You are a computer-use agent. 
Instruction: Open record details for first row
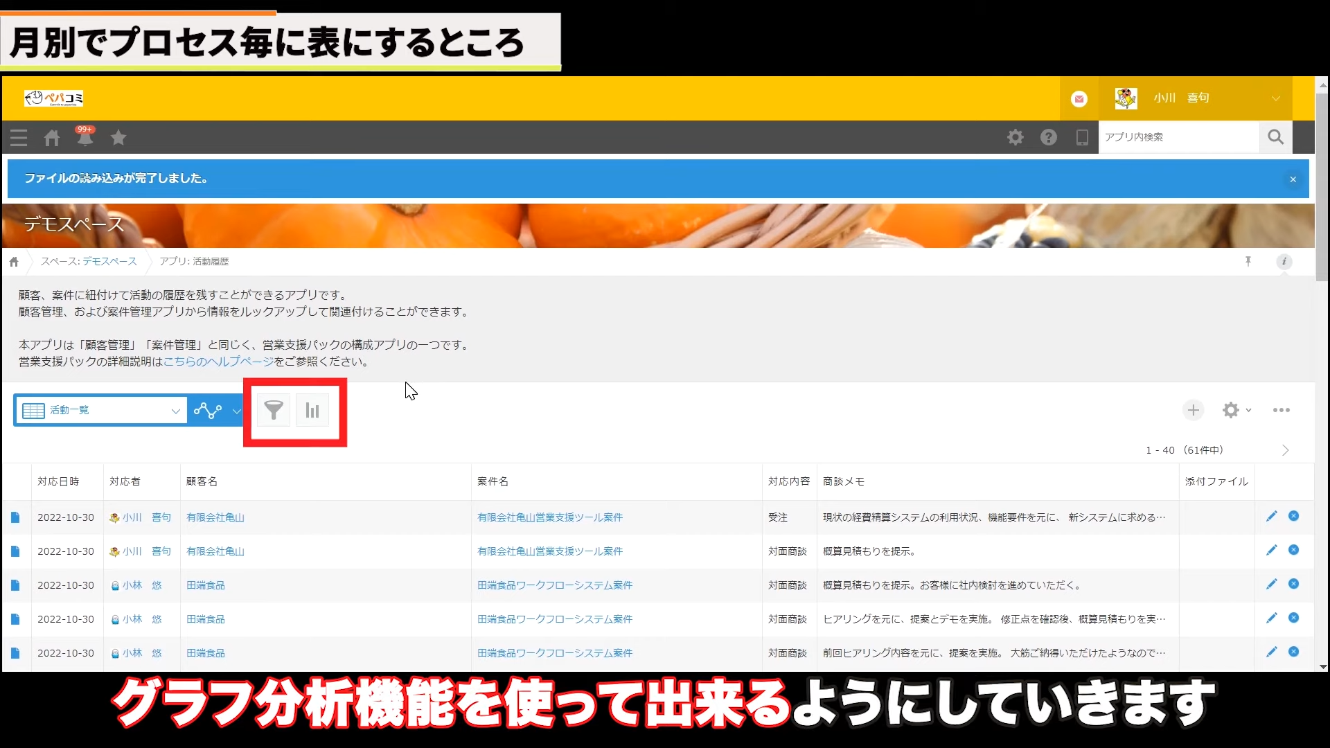tap(15, 517)
